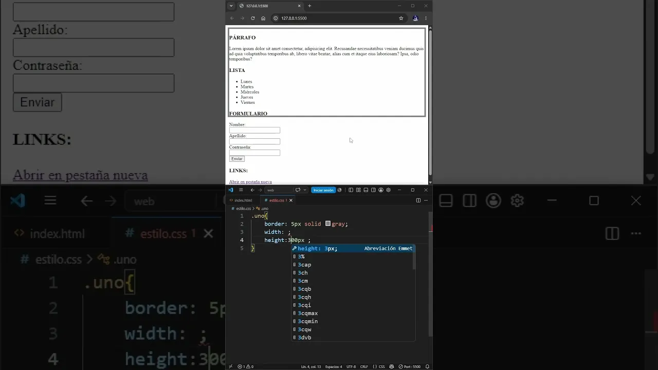658x370 pixels.
Task: Expand the browser tab search dropdown
Action: [231, 6]
